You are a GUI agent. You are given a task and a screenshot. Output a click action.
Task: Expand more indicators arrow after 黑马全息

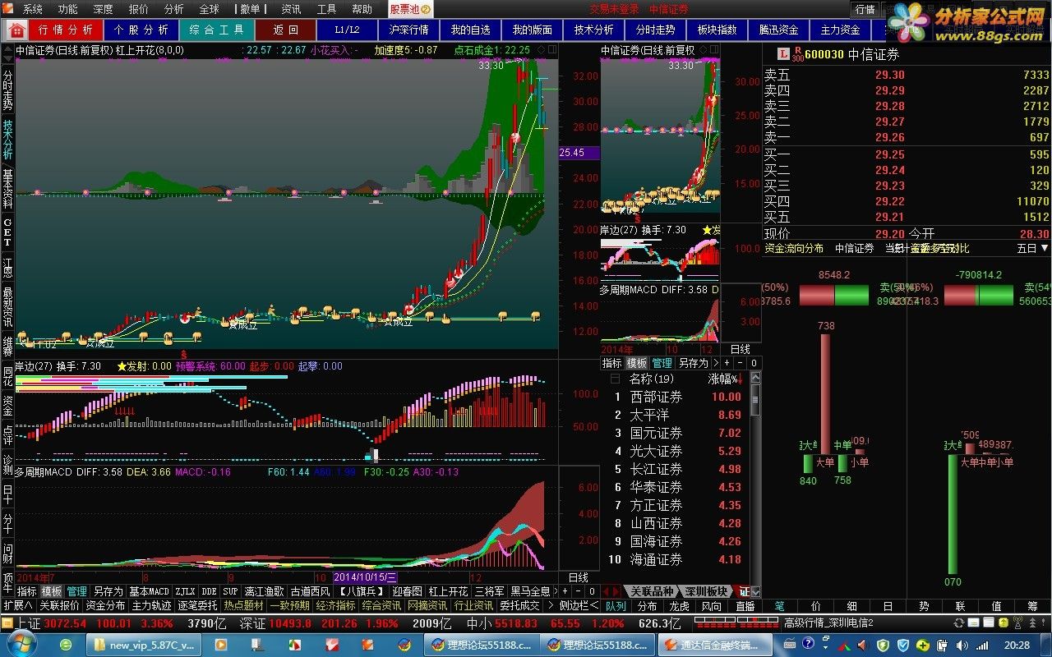point(555,591)
